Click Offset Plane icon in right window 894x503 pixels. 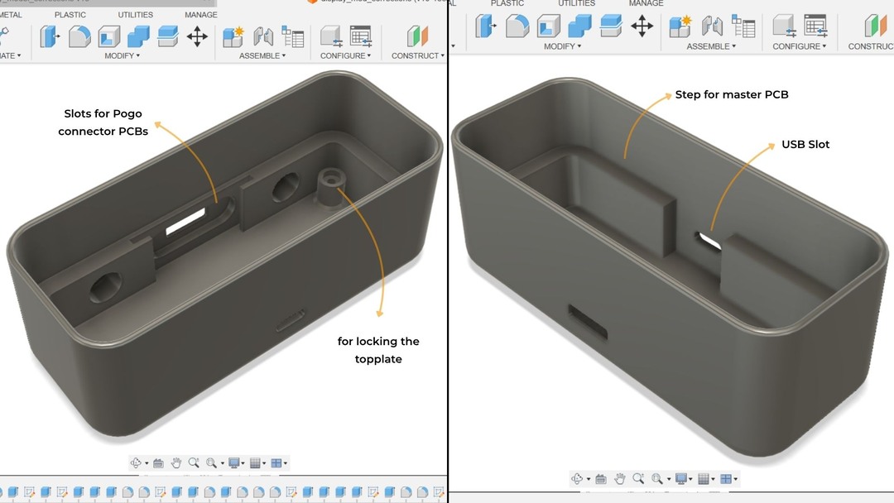point(875,26)
